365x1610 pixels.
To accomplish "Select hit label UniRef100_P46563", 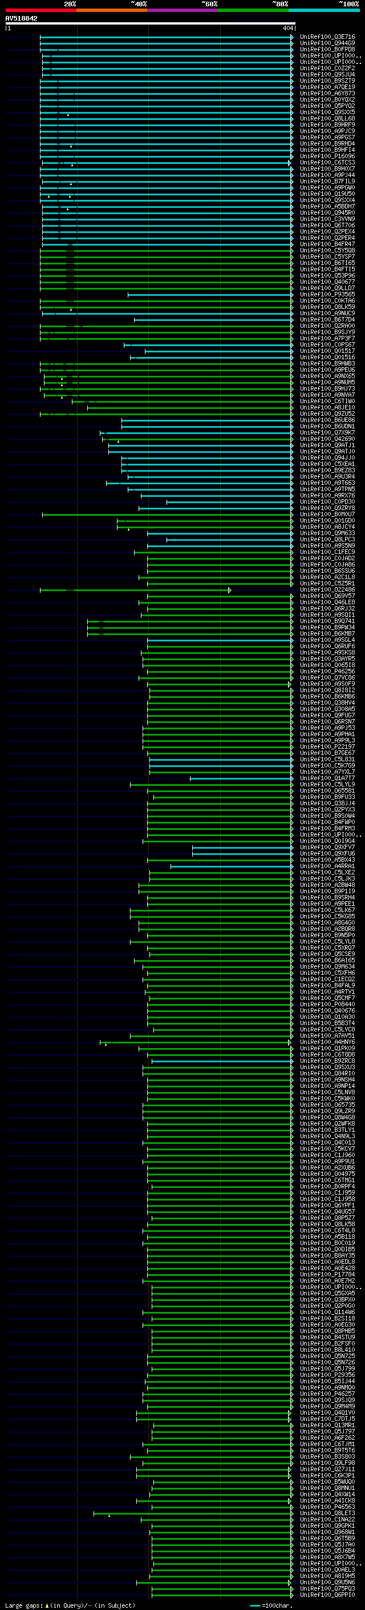I will coord(327,1507).
